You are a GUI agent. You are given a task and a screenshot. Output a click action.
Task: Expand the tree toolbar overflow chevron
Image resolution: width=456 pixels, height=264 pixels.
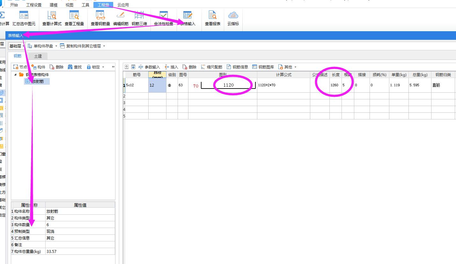point(113,67)
